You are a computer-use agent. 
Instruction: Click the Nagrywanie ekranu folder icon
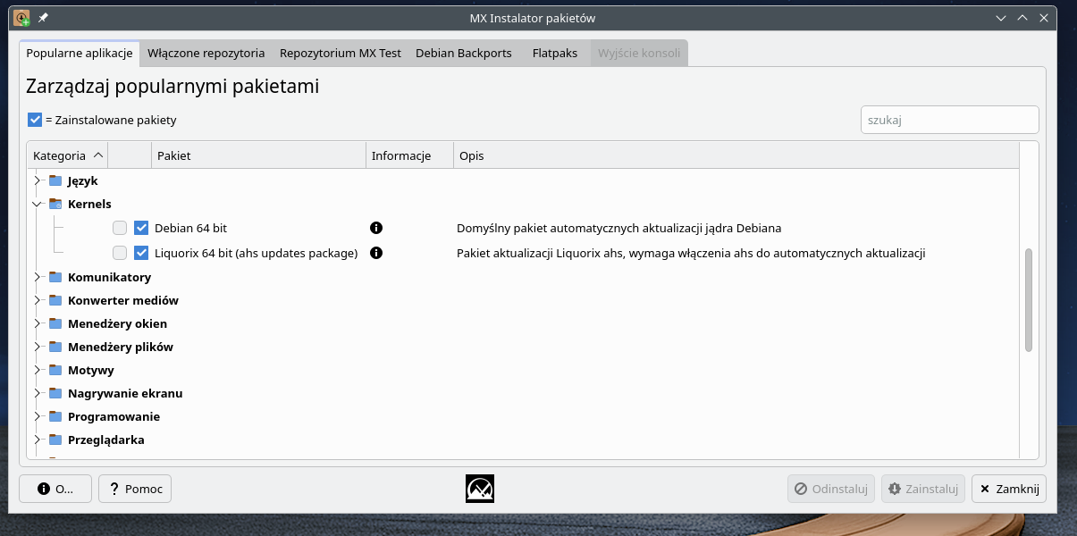point(55,393)
